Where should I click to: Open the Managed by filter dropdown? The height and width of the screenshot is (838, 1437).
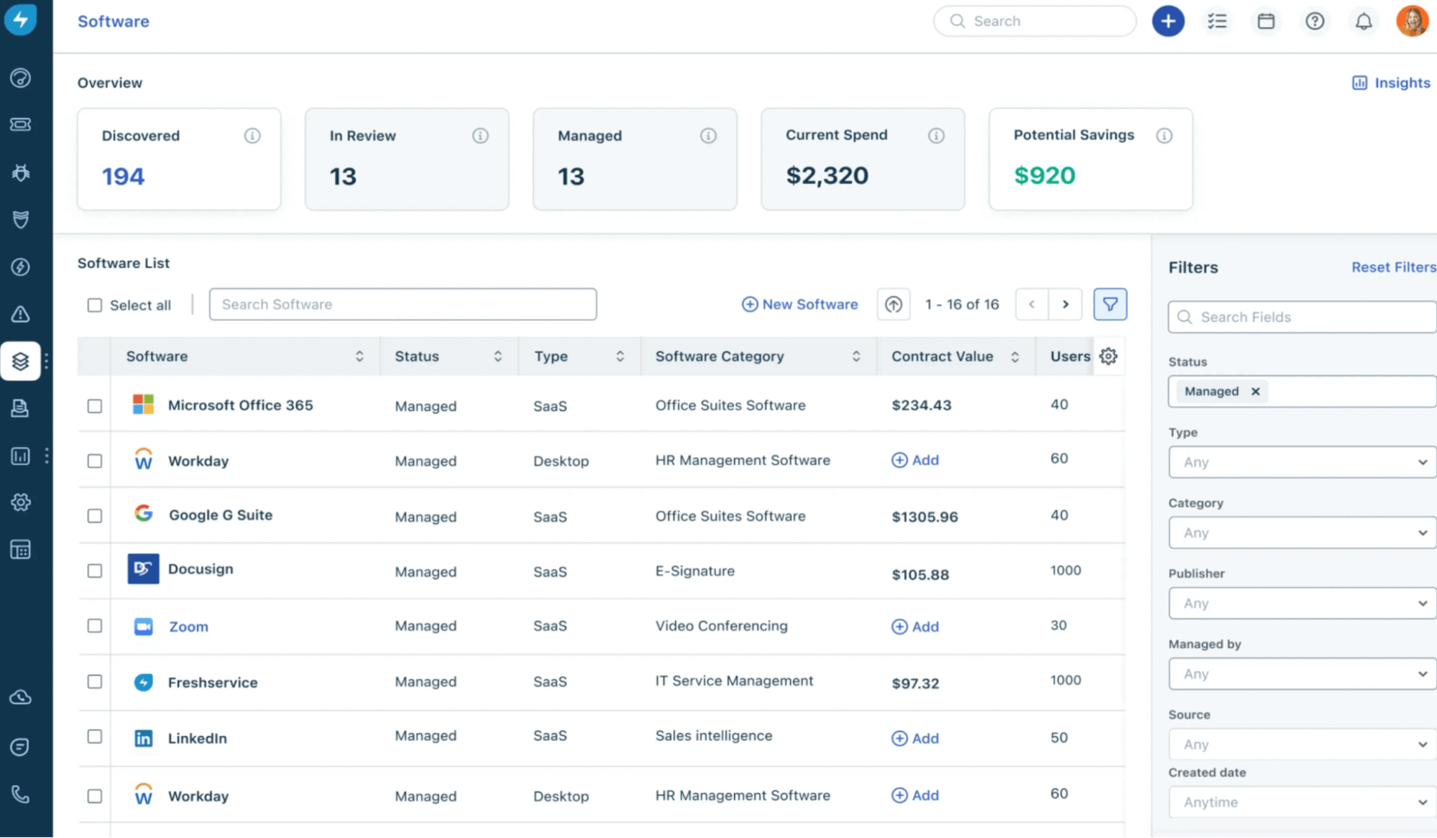pyautogui.click(x=1302, y=673)
